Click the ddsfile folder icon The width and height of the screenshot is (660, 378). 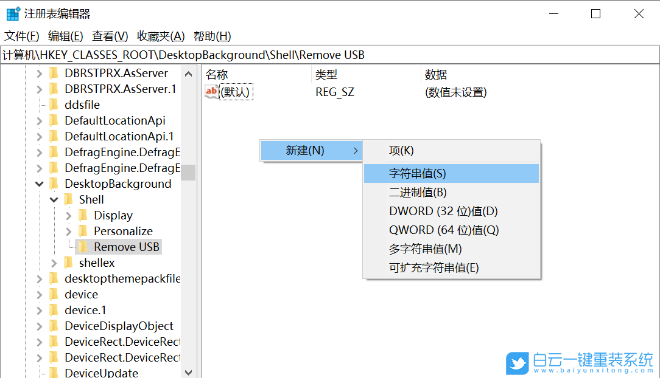[x=53, y=104]
